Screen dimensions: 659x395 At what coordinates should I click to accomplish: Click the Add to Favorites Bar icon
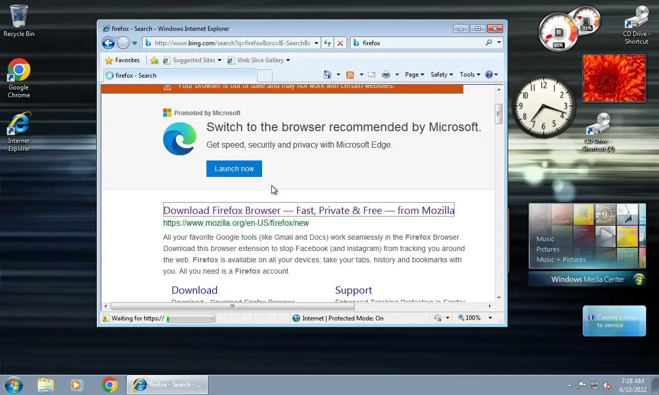click(154, 60)
